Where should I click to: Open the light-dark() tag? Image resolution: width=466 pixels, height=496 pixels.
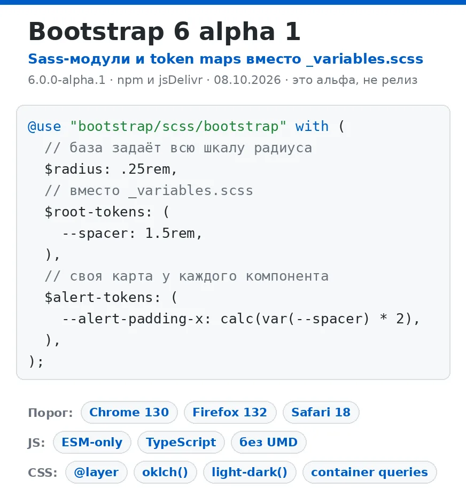pos(250,472)
